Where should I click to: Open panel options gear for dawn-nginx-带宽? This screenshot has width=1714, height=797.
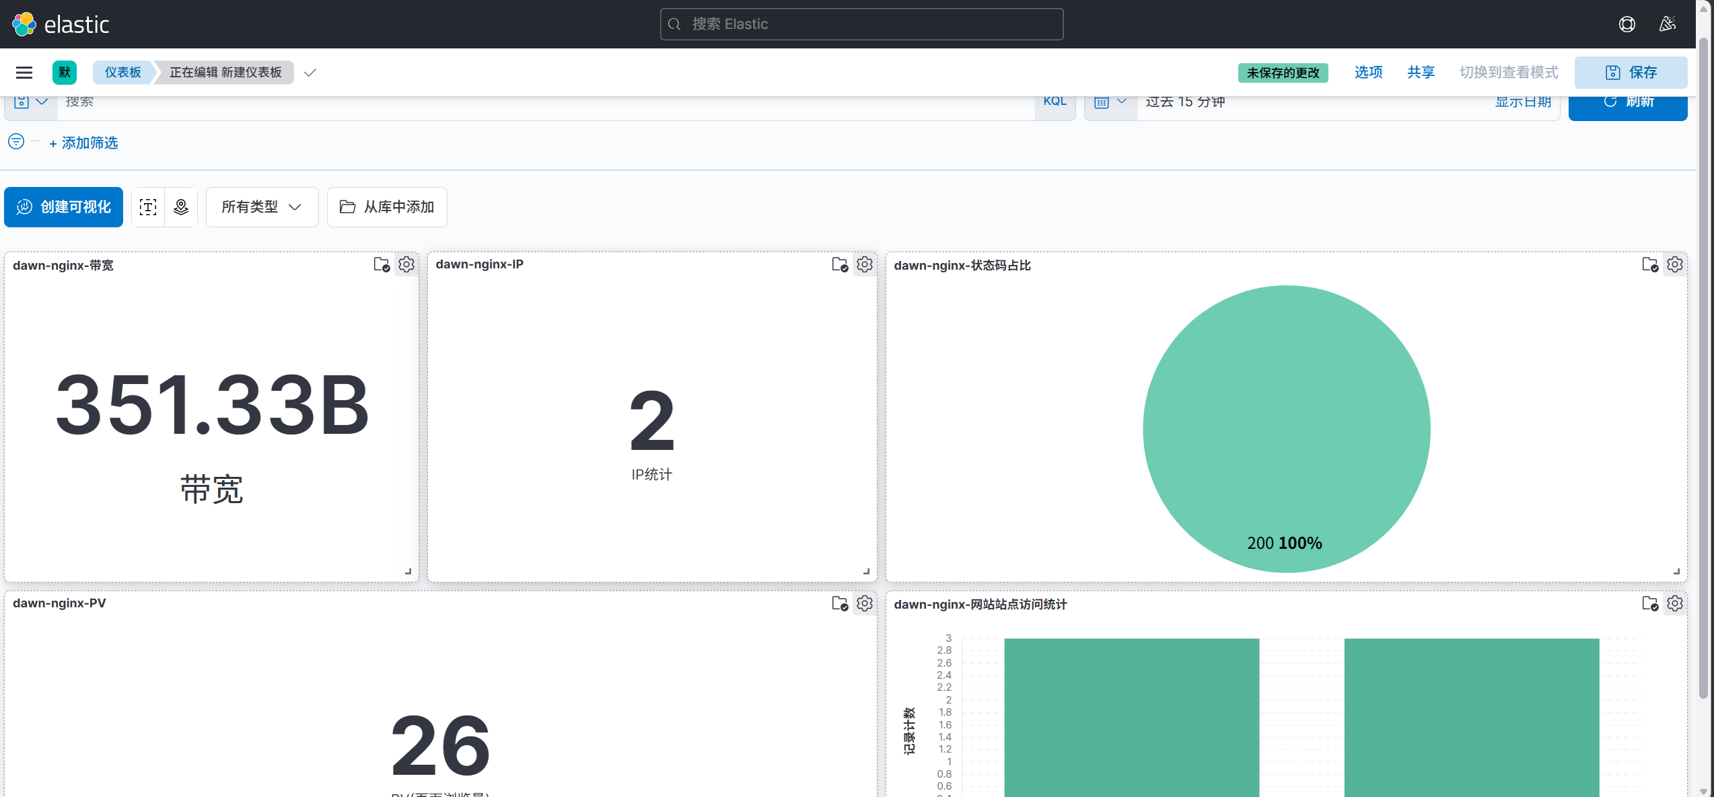tap(406, 264)
